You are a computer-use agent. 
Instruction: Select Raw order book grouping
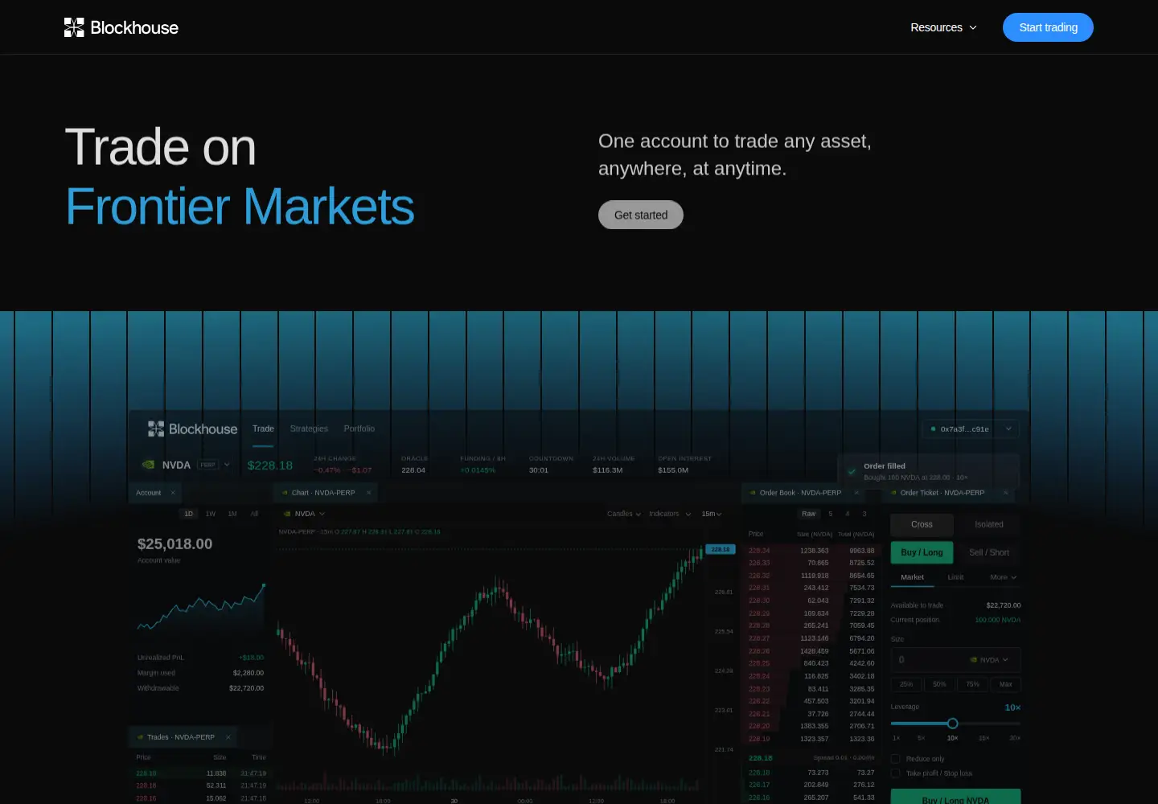coord(808,514)
